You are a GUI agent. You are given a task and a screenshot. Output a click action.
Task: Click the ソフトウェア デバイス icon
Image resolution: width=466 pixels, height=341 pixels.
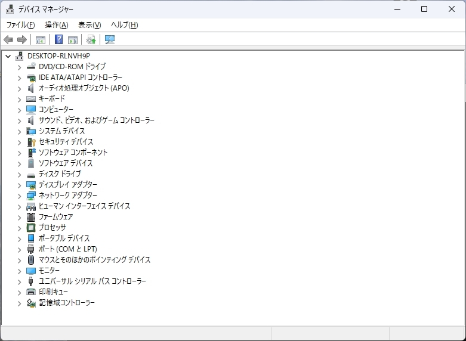coord(31,163)
